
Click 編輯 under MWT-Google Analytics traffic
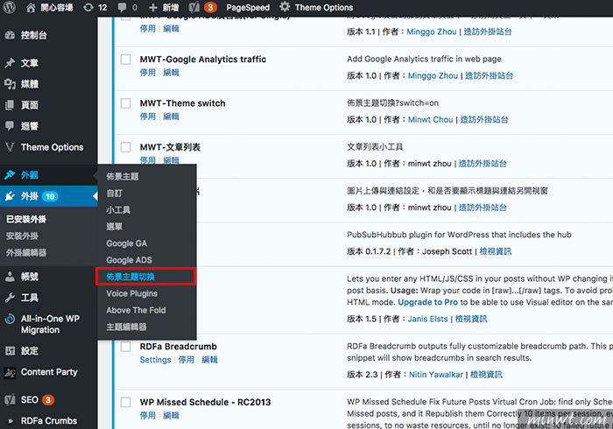point(171,73)
